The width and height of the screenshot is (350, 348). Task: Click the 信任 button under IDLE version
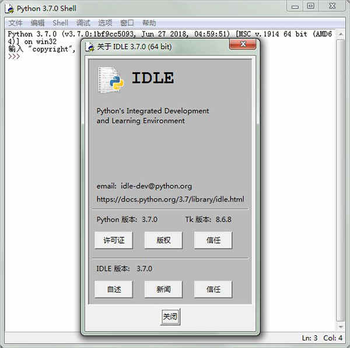pyautogui.click(x=213, y=289)
